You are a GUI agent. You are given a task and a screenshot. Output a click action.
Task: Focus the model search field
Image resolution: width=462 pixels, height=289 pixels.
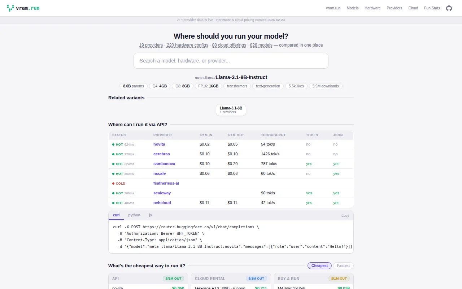(231, 61)
